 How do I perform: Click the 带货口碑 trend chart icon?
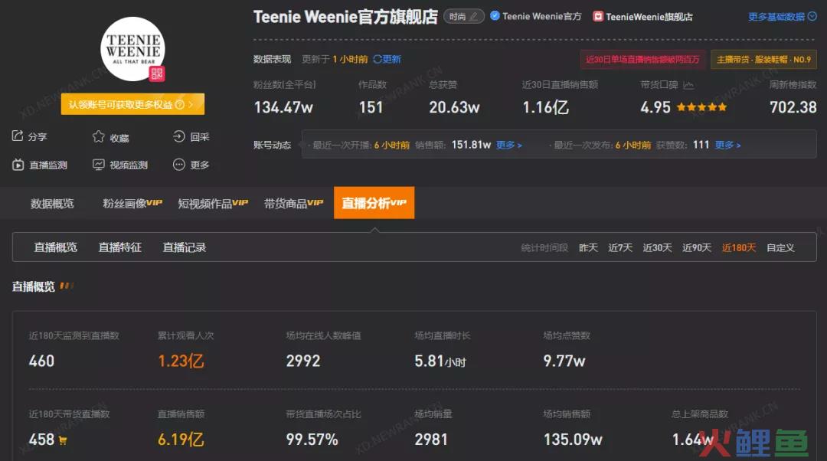pyautogui.click(x=688, y=84)
